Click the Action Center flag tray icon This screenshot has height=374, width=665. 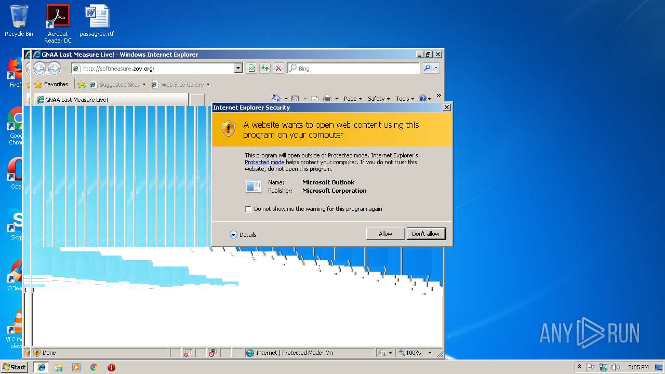[591, 367]
